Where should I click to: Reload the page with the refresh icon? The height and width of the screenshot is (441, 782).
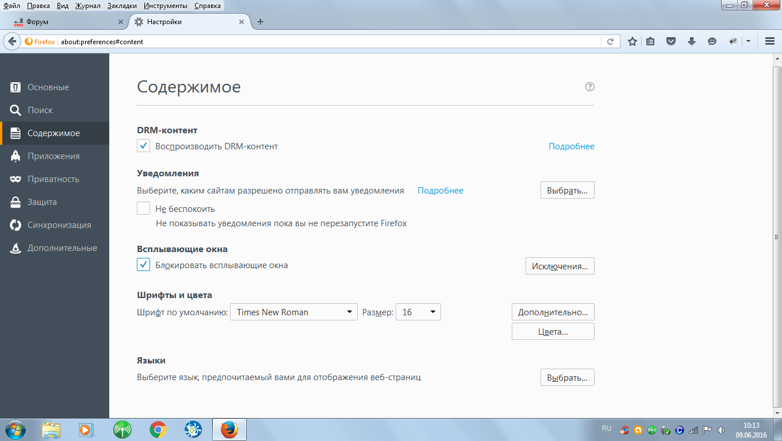coord(611,41)
